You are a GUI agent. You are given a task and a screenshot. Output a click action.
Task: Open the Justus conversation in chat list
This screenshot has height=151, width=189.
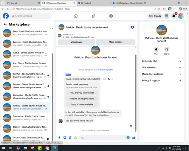point(26,54)
